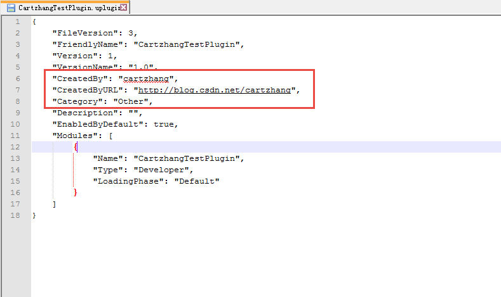
Task: Click line number 5 in the margin
Action: [18, 67]
